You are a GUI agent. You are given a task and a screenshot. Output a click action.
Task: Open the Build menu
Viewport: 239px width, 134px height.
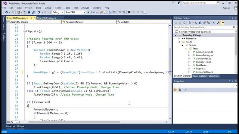point(38,8)
